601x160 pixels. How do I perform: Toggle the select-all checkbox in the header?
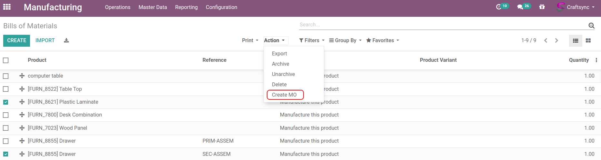(x=6, y=60)
